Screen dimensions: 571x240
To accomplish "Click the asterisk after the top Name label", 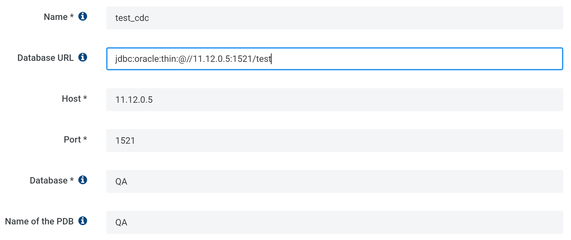I will (72, 16).
